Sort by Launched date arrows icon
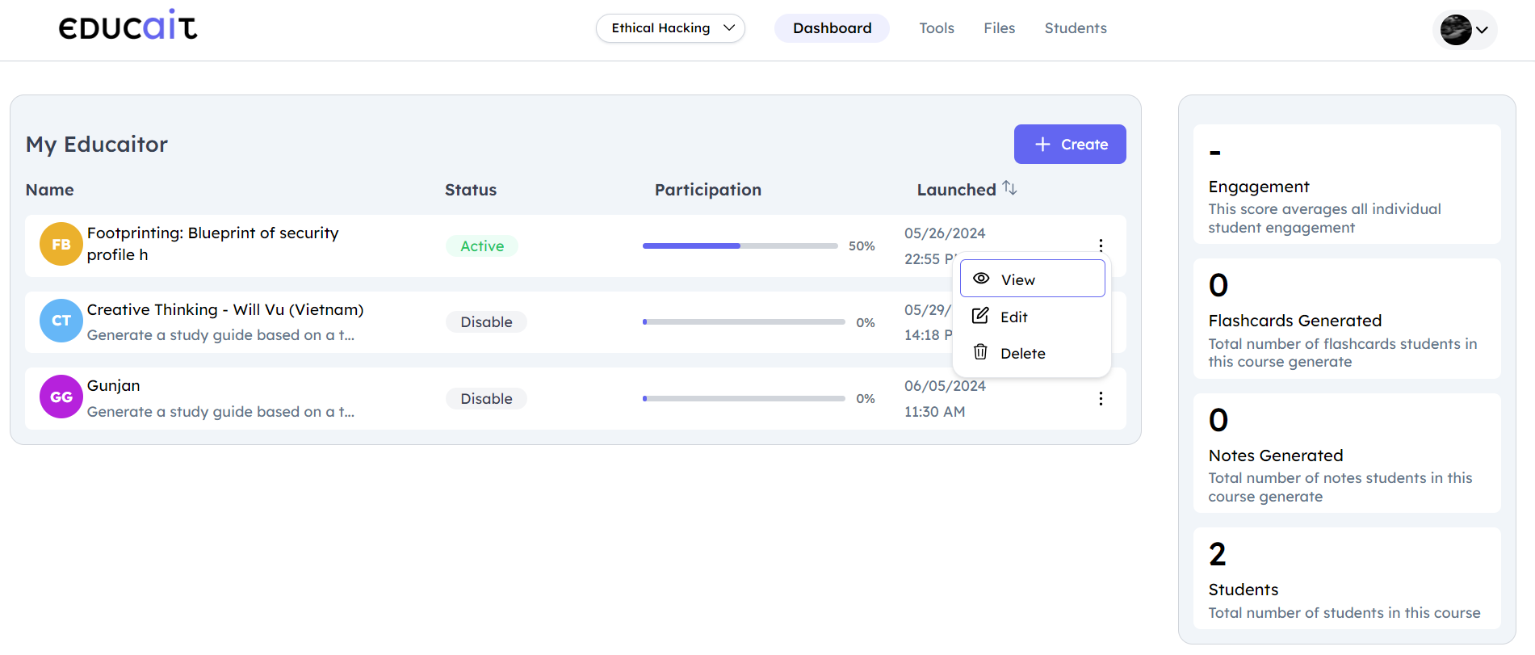The width and height of the screenshot is (1535, 655). click(x=1009, y=188)
